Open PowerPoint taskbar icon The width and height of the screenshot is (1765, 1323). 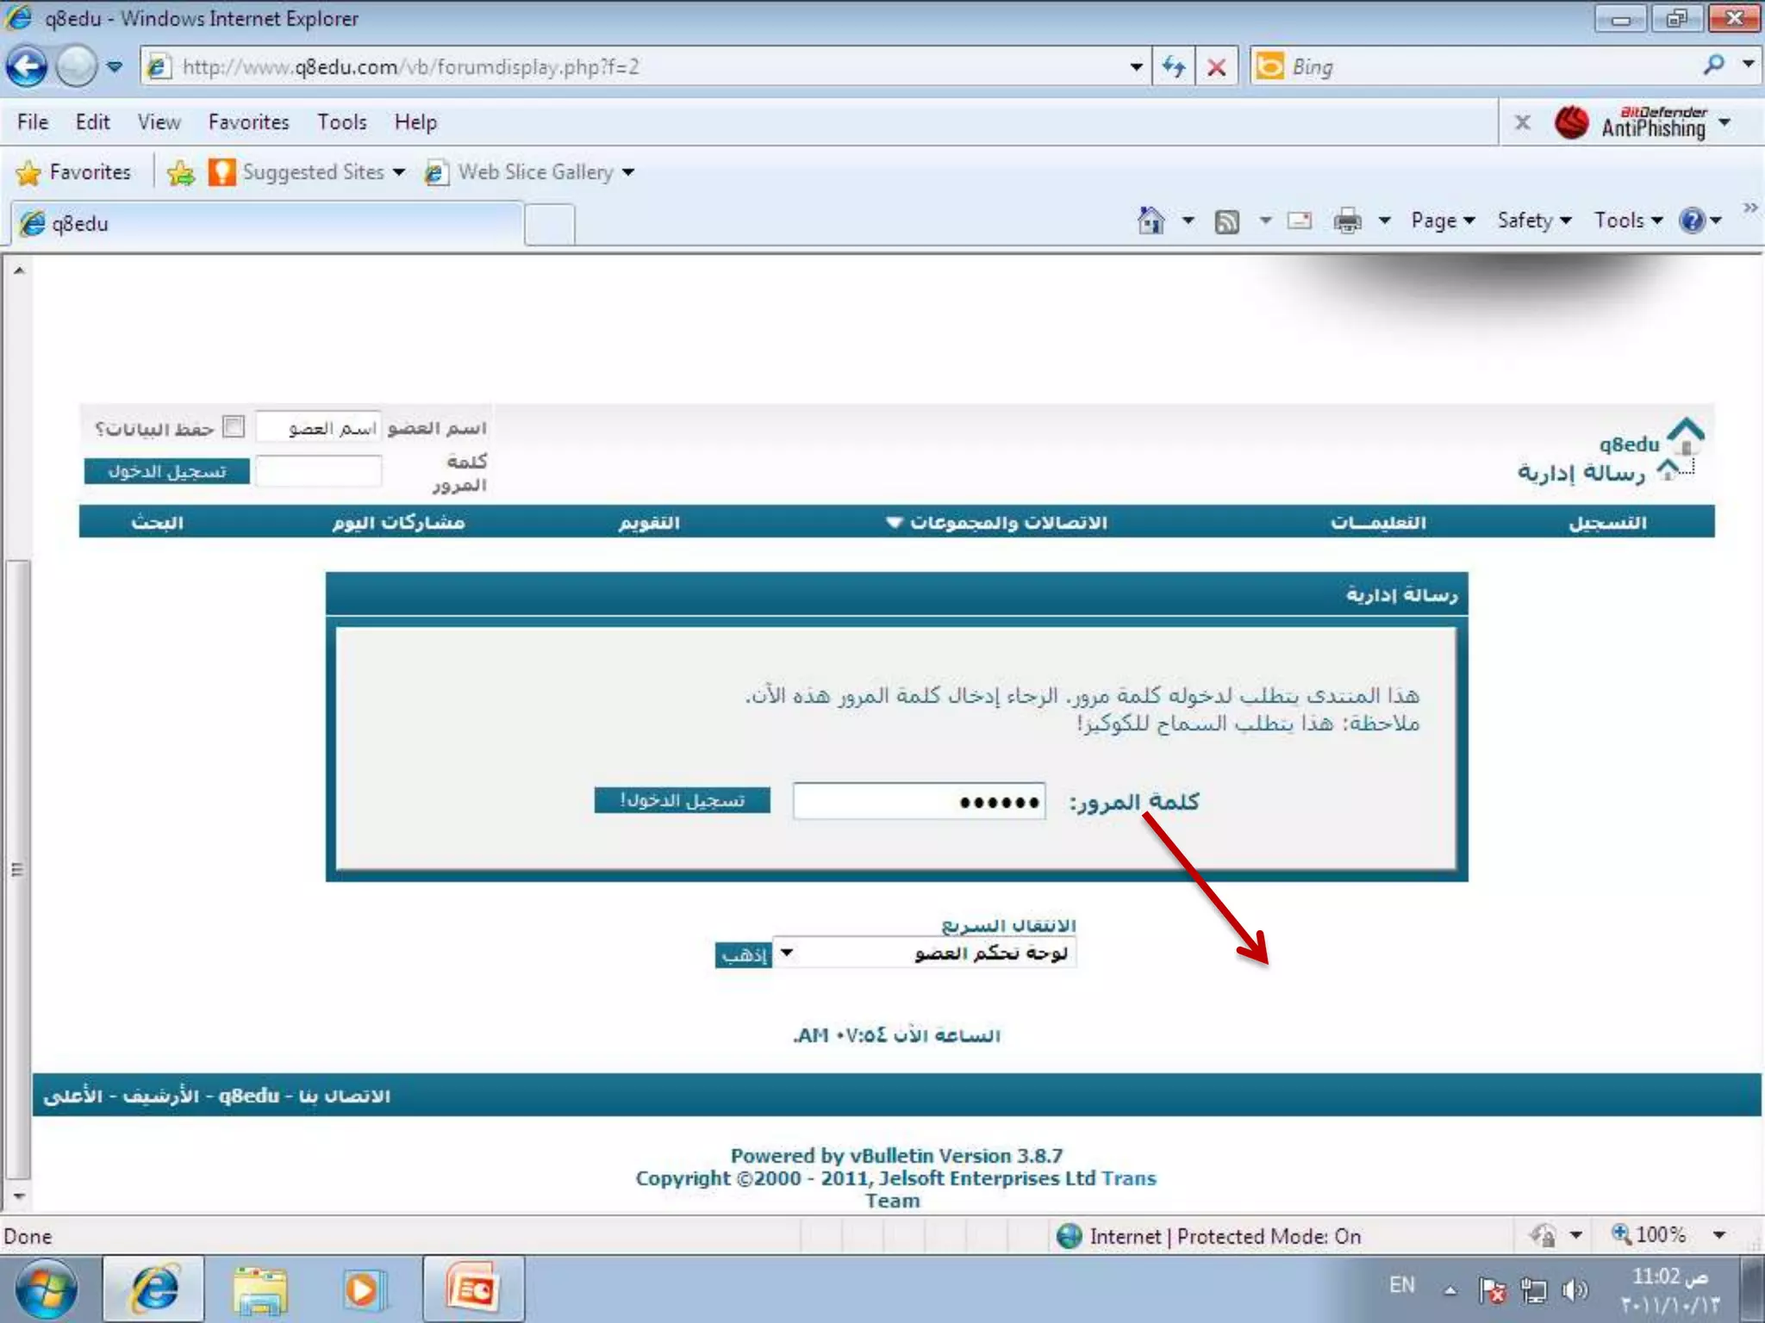click(472, 1289)
